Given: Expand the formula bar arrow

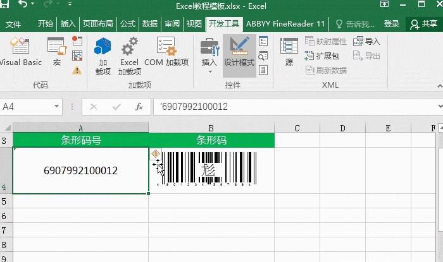Looking at the screenshot, I should click(440, 107).
